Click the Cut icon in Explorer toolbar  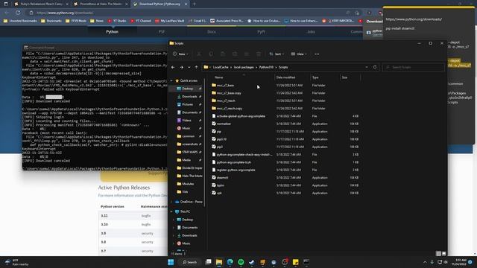click(199, 54)
